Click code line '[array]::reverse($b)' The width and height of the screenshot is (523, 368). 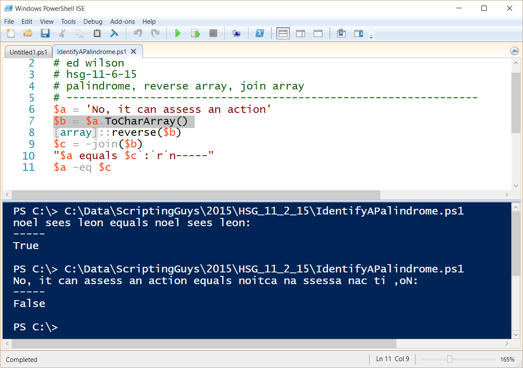point(117,132)
